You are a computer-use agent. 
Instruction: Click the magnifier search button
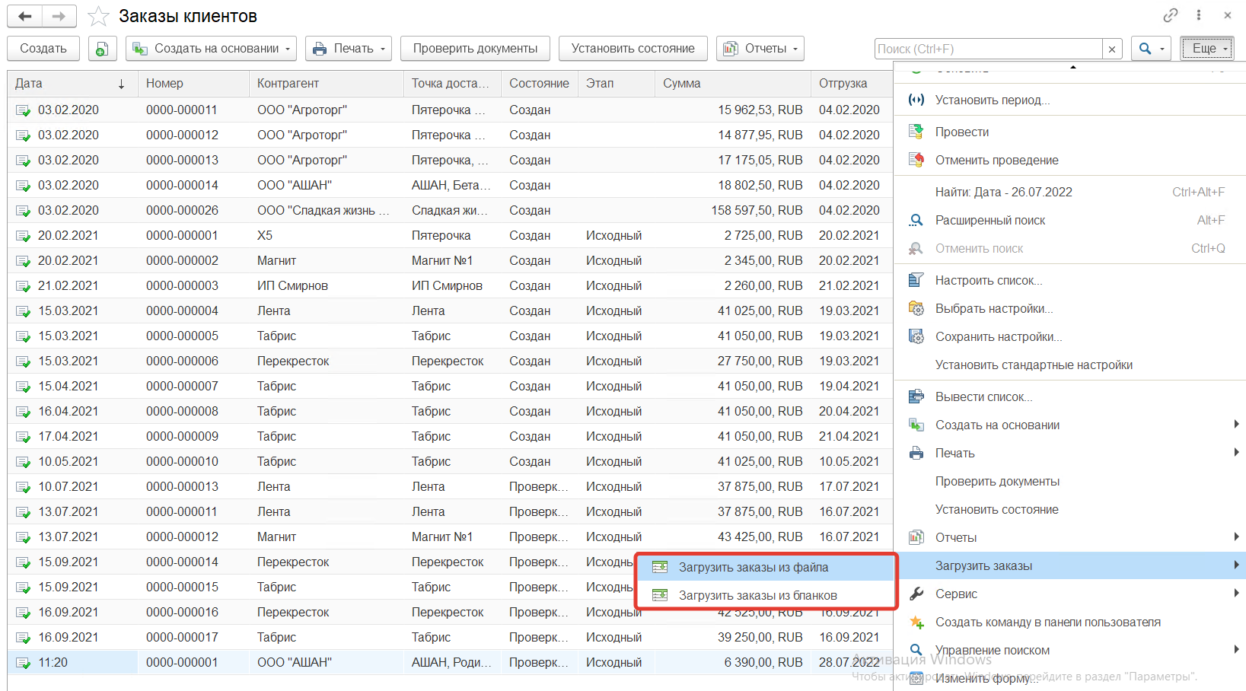click(1146, 49)
